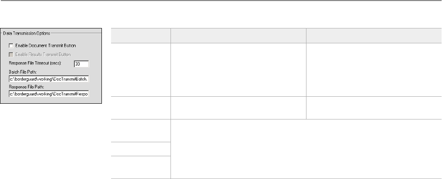442x179 pixels.
Task: Focus the Response File Timeout field showing 30
Action: coord(82,63)
